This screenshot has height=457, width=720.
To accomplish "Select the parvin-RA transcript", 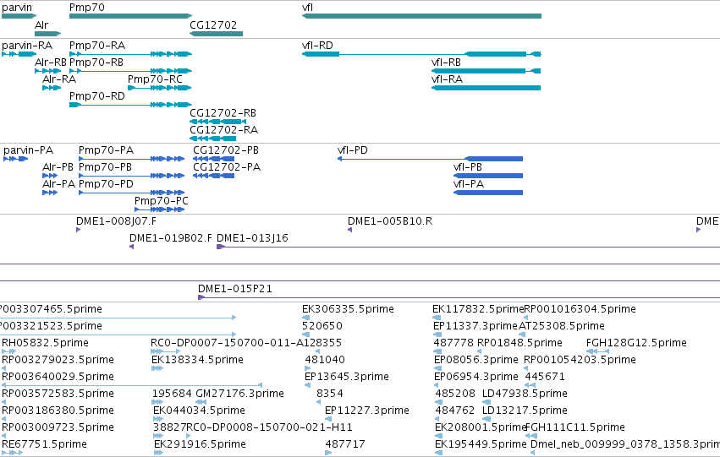I will coord(19,54).
